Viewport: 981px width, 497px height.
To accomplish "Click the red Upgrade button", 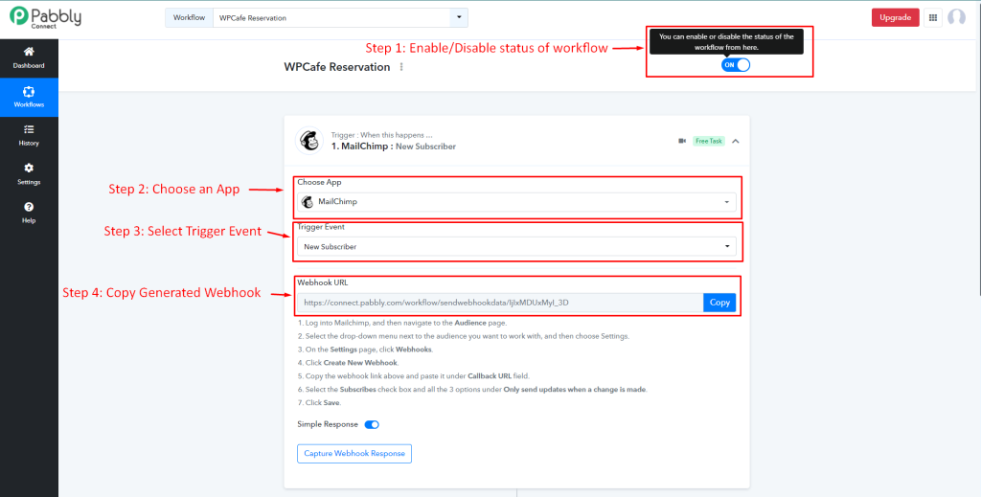I will click(x=896, y=17).
